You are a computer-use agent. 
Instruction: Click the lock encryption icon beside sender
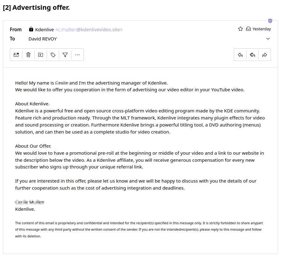(31, 29)
